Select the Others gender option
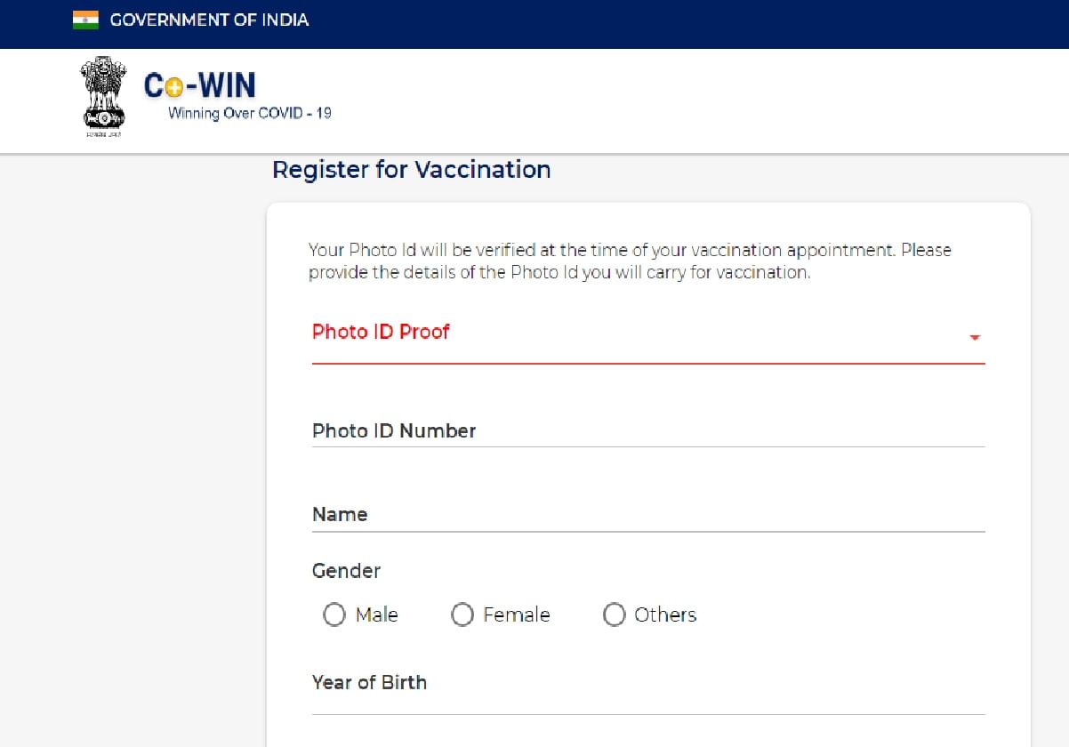 (x=615, y=614)
